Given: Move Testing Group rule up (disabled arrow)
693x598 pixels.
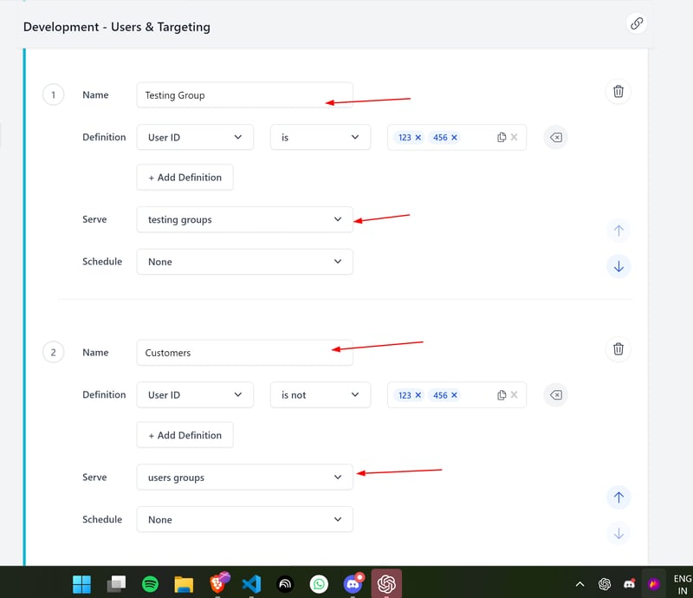Looking at the screenshot, I should pos(619,231).
